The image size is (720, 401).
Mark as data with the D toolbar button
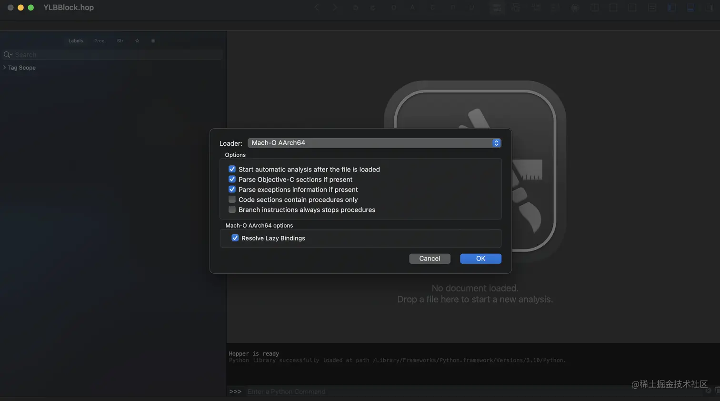tap(393, 8)
